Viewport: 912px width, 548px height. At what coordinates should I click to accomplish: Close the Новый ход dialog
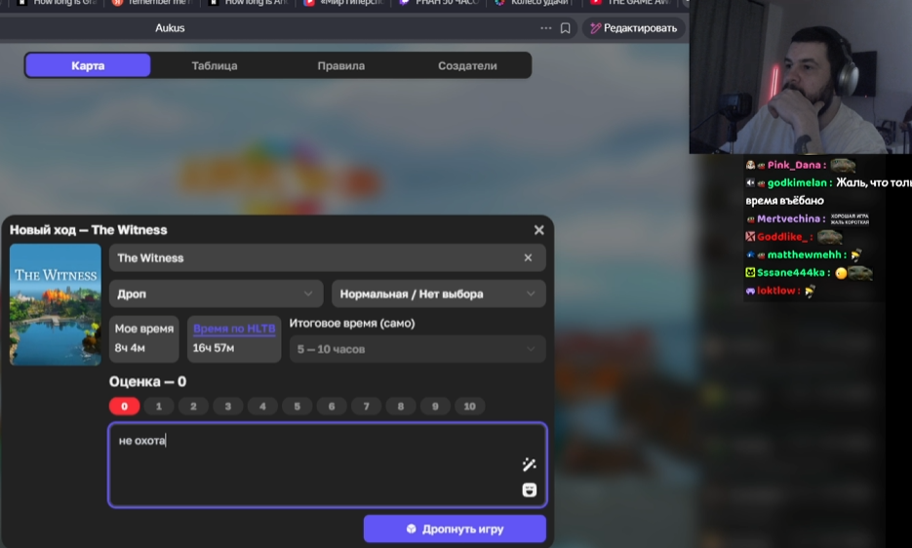[539, 230]
